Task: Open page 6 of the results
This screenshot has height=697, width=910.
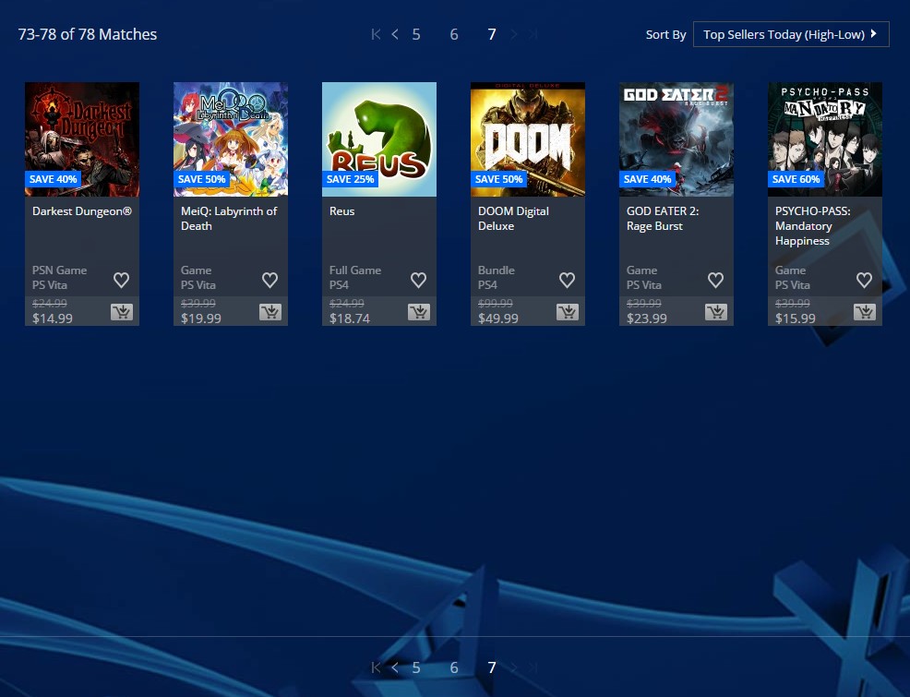Action: pos(453,34)
